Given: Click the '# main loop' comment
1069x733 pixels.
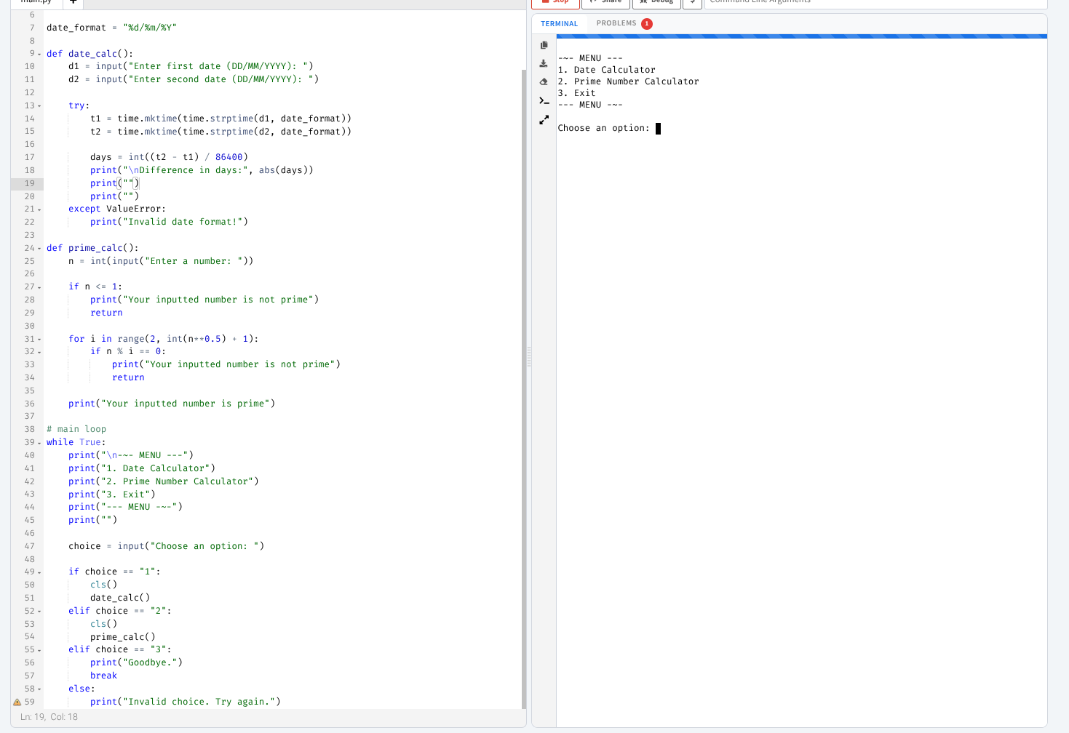Looking at the screenshot, I should click(x=76, y=429).
